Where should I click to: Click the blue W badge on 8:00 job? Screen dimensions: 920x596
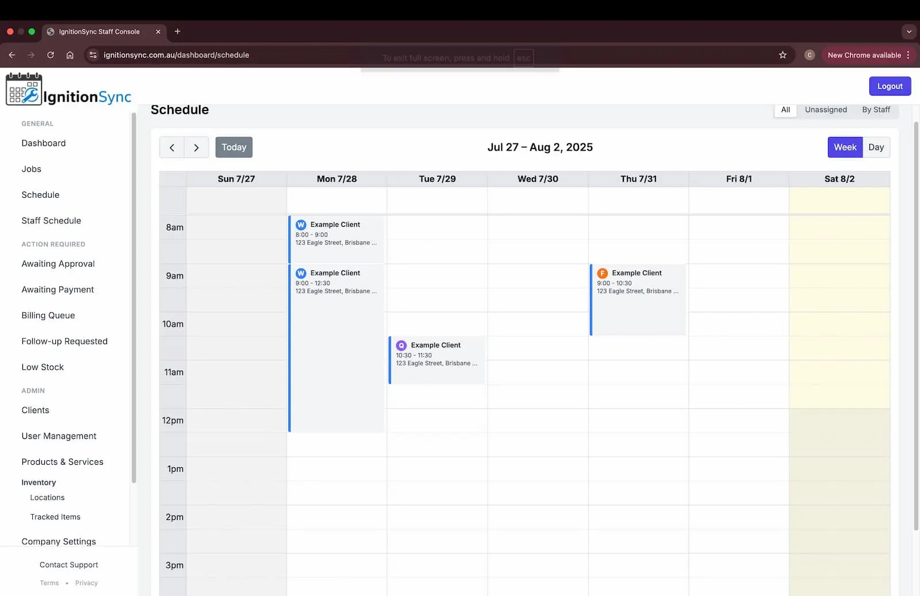coord(301,225)
